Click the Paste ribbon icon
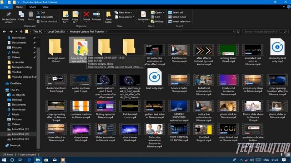Screen dimensions: 291x163 (x=31, y=14)
